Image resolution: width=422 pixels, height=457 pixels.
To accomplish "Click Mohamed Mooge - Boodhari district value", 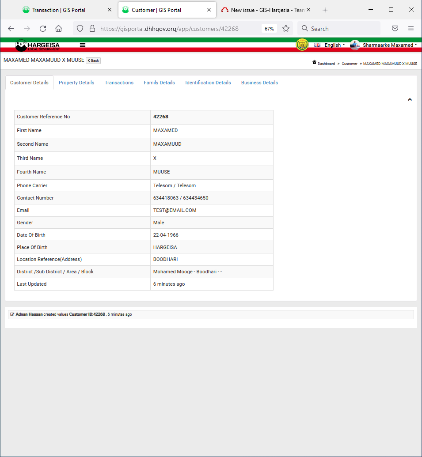I will (187, 272).
